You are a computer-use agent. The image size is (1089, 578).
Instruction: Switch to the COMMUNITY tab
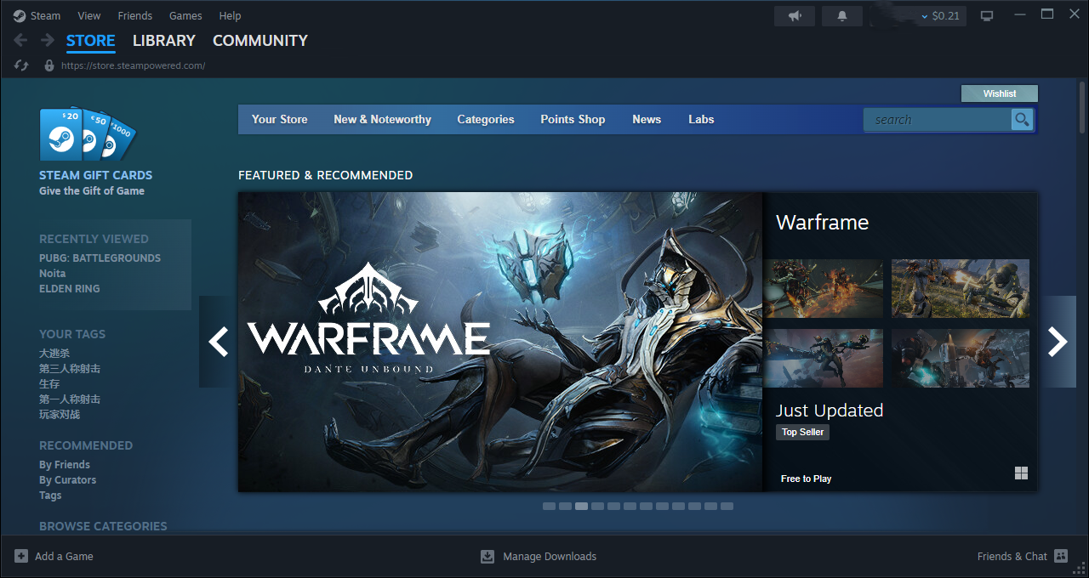(x=260, y=41)
